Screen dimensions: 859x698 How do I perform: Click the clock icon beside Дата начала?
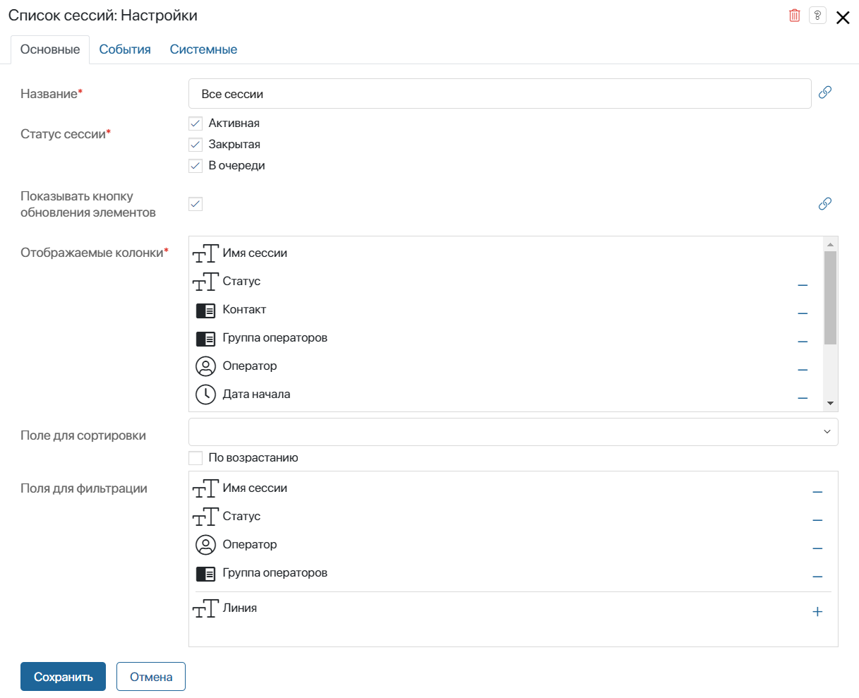205,395
